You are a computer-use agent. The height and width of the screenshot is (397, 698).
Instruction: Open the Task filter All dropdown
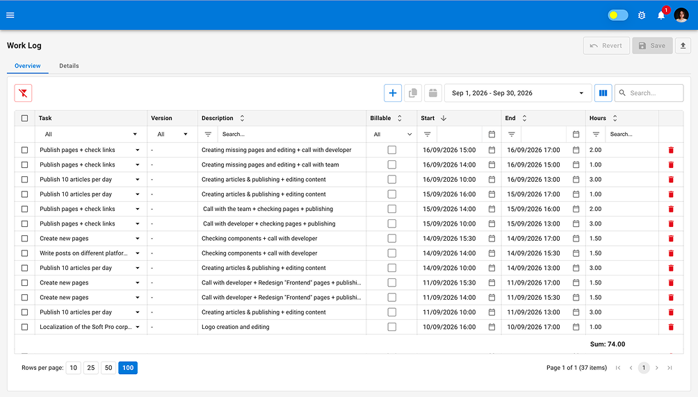click(91, 134)
